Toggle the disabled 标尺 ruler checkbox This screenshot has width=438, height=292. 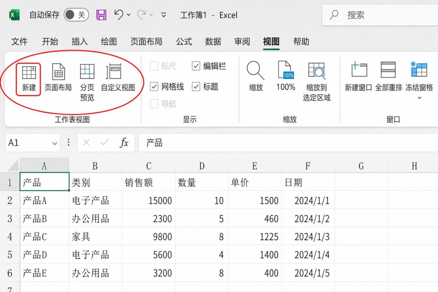tap(154, 66)
